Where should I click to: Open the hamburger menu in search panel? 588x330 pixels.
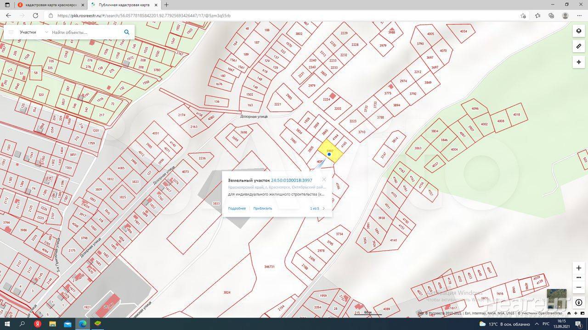pyautogui.click(x=11, y=33)
